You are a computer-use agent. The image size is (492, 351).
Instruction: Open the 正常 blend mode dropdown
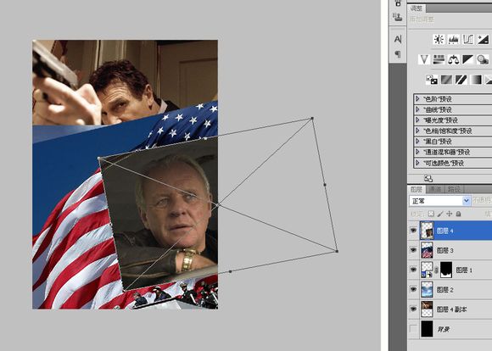click(x=440, y=201)
